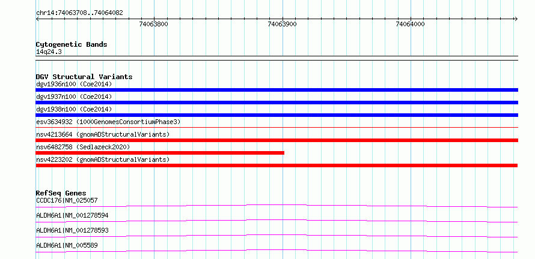This screenshot has width=535, height=259.
Task: Click the 74064000 ruler position label
Action: pos(410,24)
